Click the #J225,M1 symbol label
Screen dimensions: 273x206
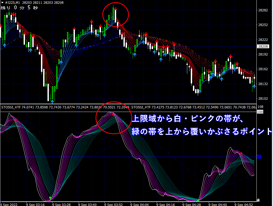click(x=12, y=3)
